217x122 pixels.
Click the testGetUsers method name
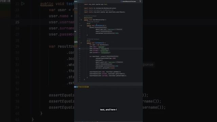click(99, 26)
